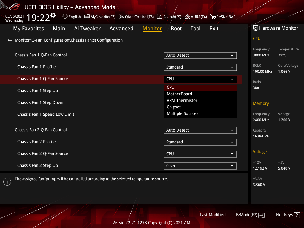Image resolution: width=304 pixels, height=228 pixels.
Task: Click +5V voltage value 5.040 V
Action: 284,168
